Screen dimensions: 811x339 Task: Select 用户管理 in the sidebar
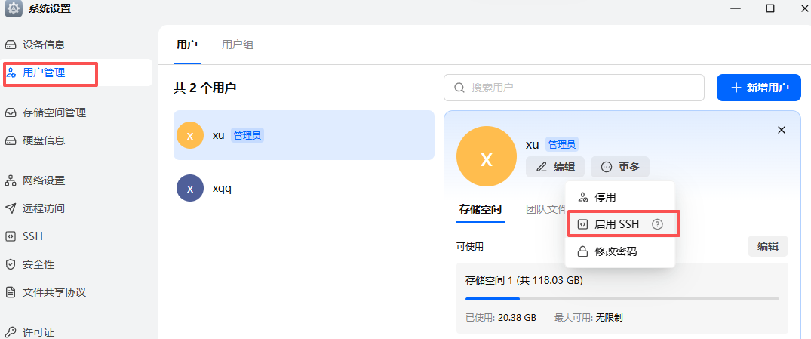tap(44, 73)
